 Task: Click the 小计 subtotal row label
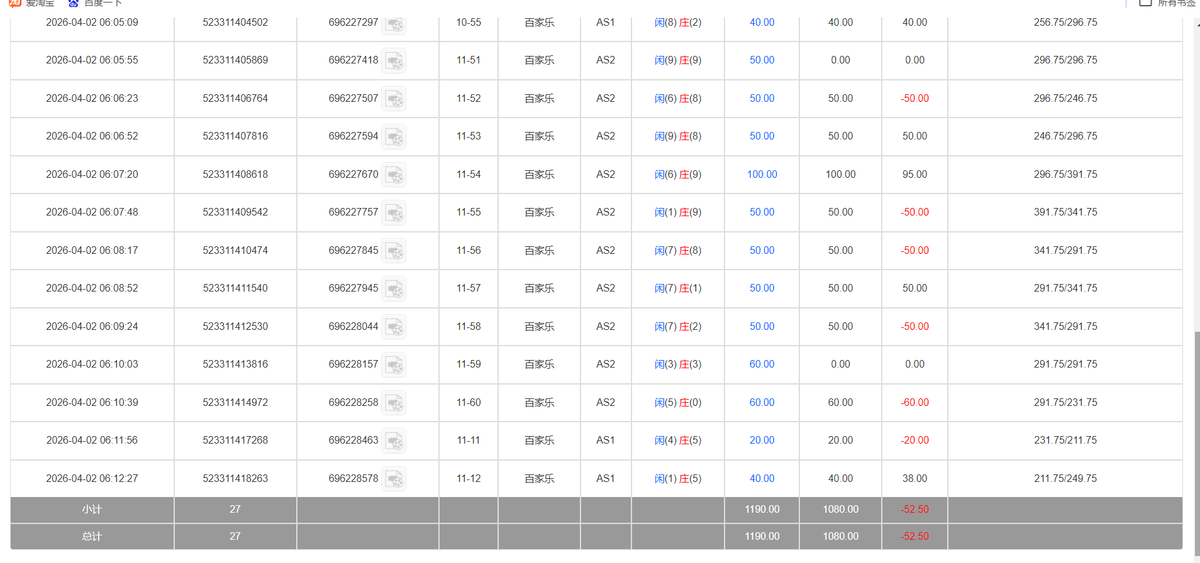tap(92, 510)
